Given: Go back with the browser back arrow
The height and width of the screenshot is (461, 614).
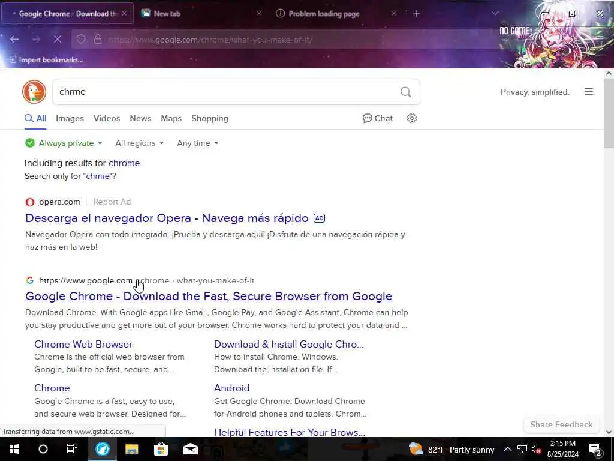Looking at the screenshot, I should [14, 39].
